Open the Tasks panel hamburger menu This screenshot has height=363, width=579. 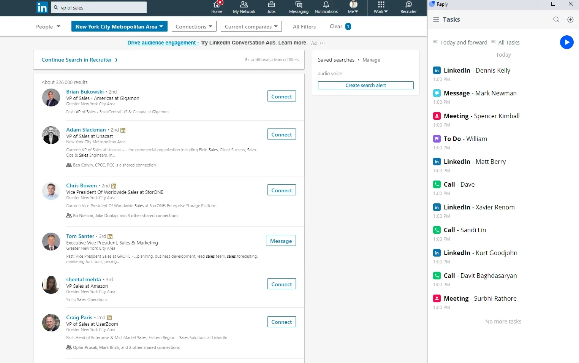click(436, 19)
